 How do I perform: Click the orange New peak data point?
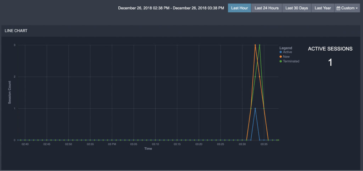(x=255, y=45)
